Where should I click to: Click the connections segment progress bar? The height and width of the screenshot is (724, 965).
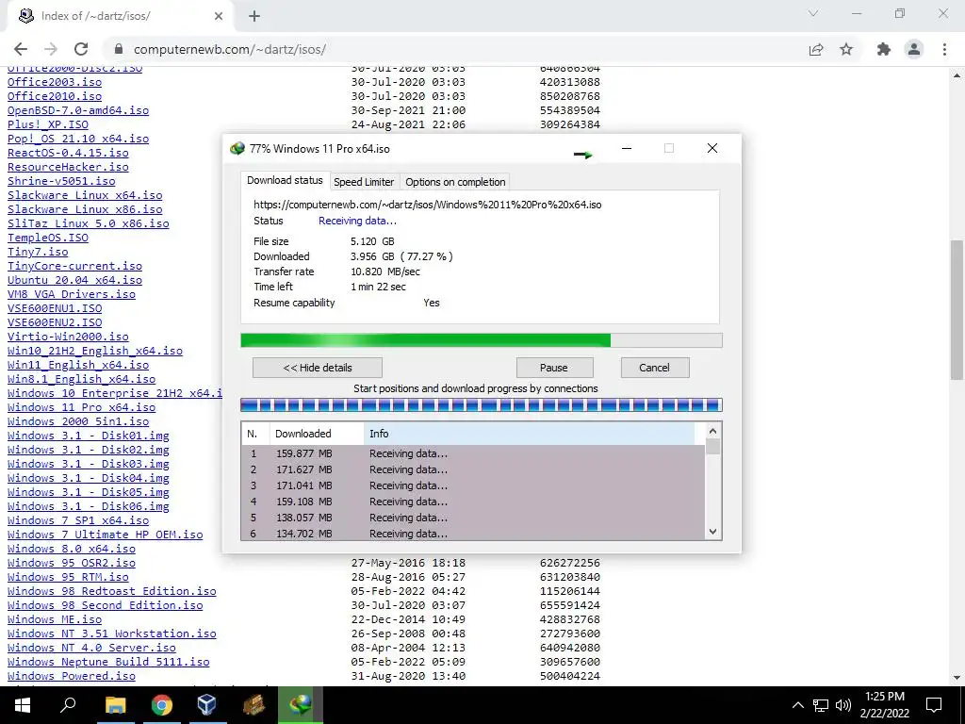[x=482, y=405]
